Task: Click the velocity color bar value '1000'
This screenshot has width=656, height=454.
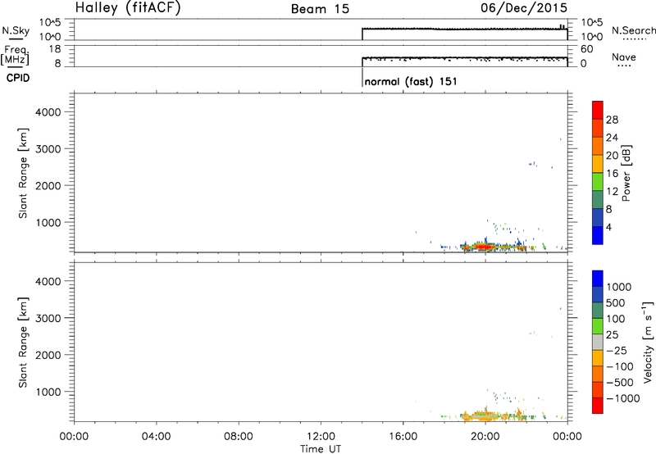Action: 619,287
